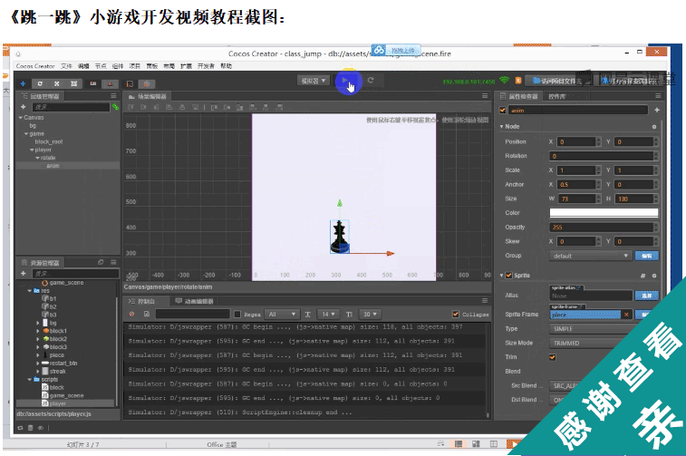Click the refresh preview icon
The height and width of the screenshot is (456, 686).
pyautogui.click(x=371, y=80)
